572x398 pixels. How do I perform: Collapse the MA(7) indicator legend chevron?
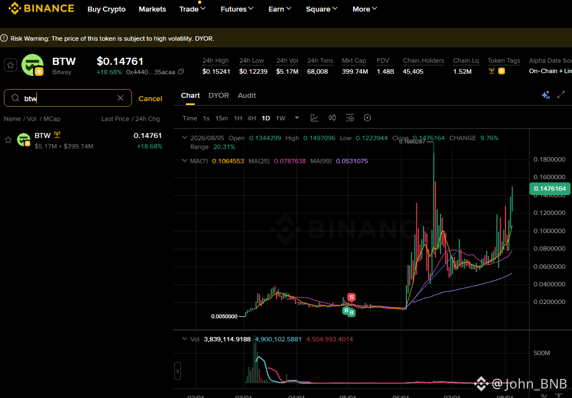(185, 161)
